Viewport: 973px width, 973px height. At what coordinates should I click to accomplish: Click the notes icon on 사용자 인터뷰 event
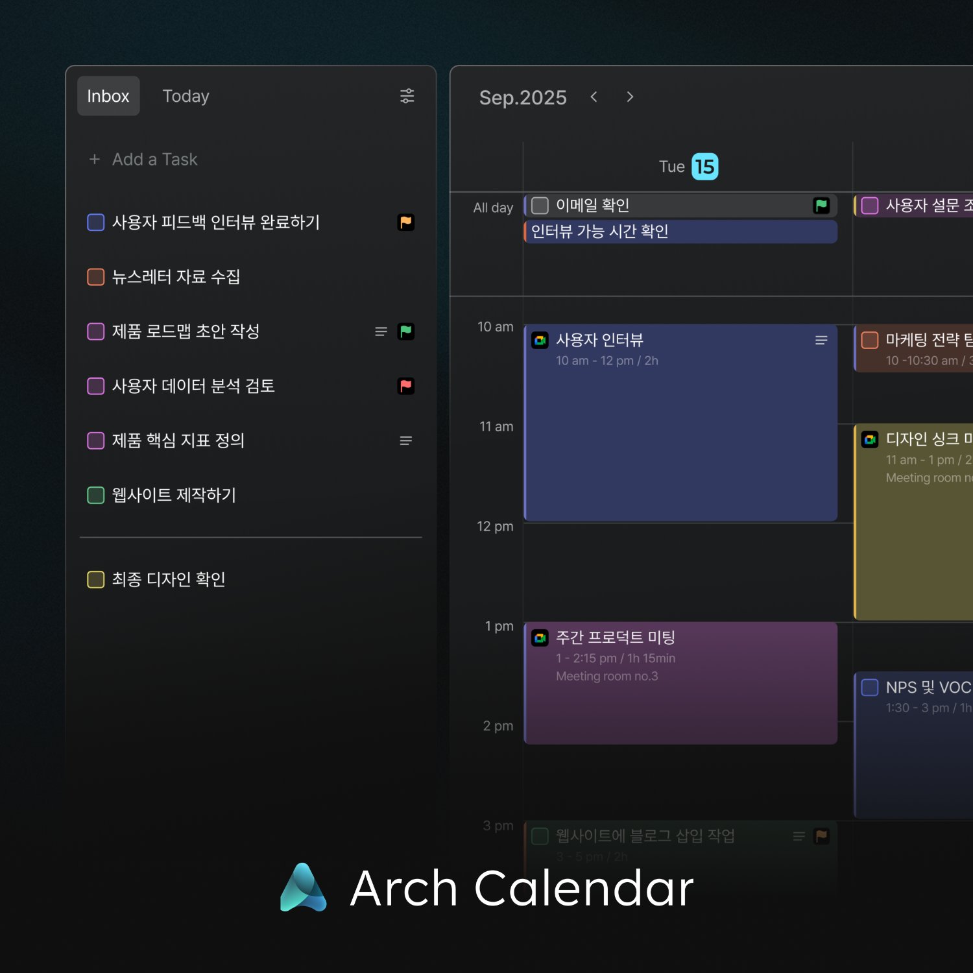(821, 341)
